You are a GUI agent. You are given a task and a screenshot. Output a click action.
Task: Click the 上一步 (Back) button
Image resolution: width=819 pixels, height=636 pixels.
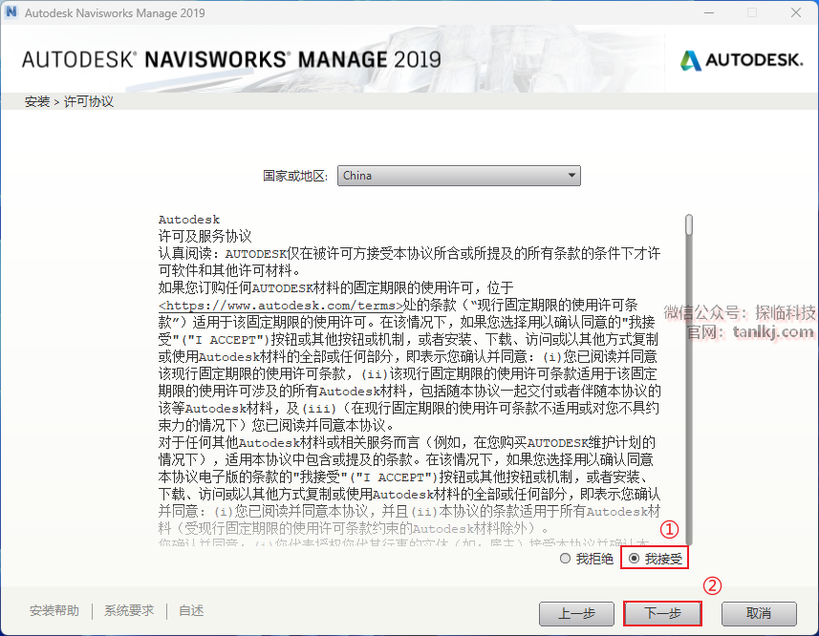point(576,613)
